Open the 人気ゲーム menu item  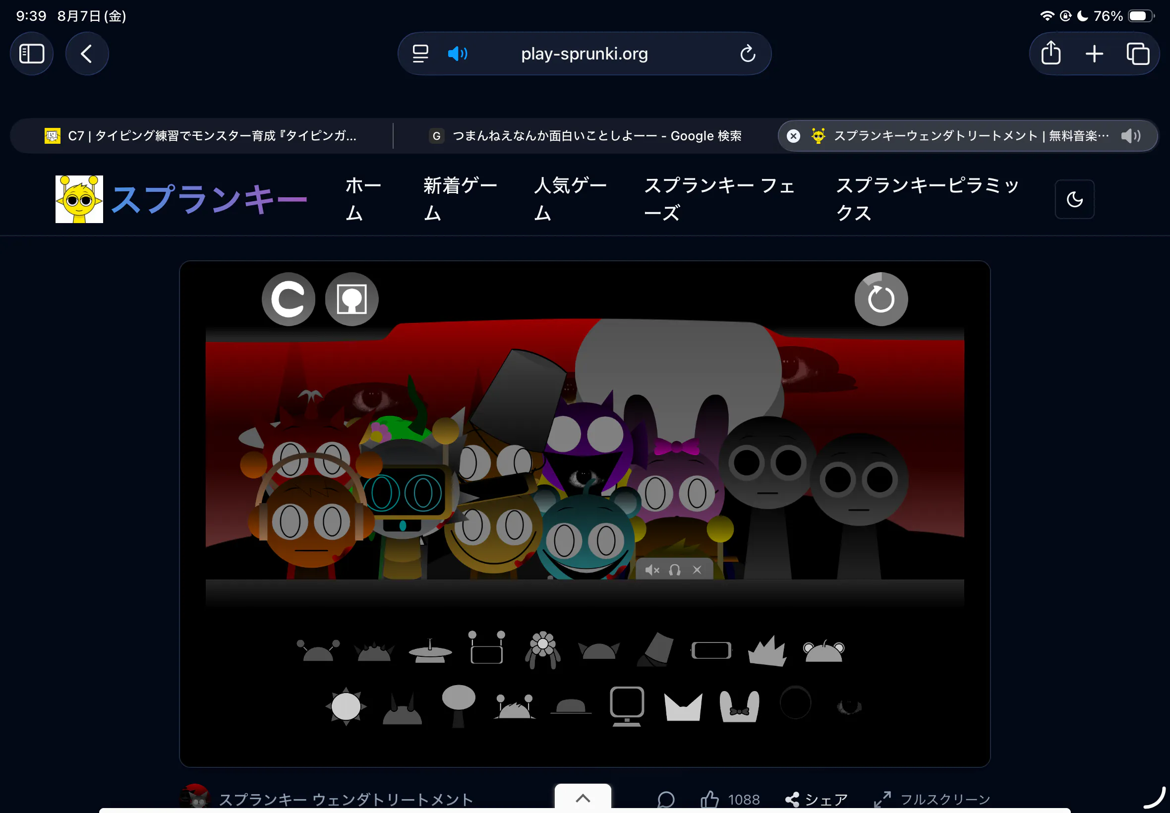tap(571, 199)
